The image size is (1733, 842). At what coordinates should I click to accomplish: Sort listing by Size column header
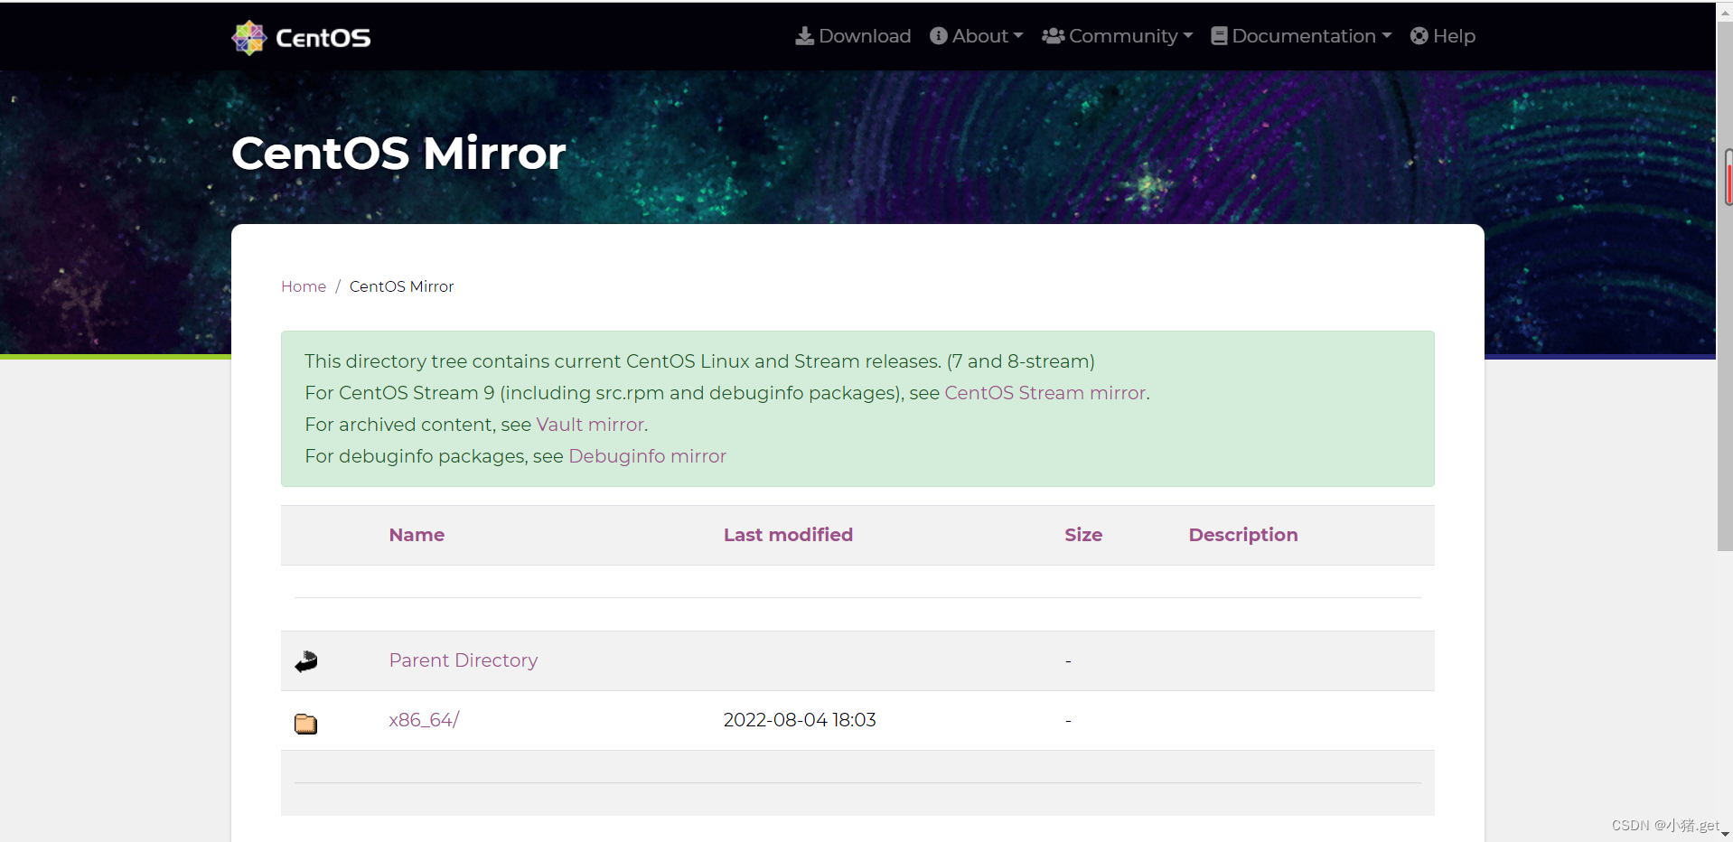[1083, 535]
